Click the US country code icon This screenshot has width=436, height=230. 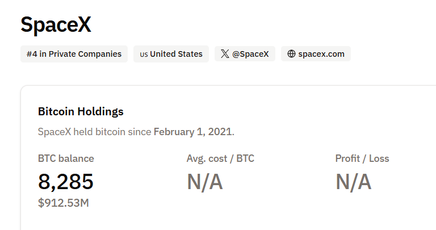(144, 55)
